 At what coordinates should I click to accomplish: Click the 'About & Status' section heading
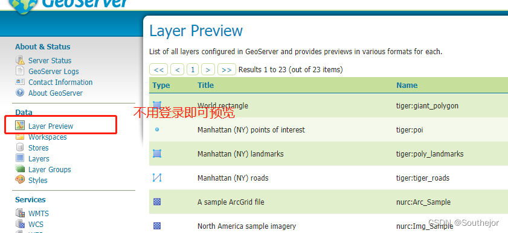tap(43, 46)
